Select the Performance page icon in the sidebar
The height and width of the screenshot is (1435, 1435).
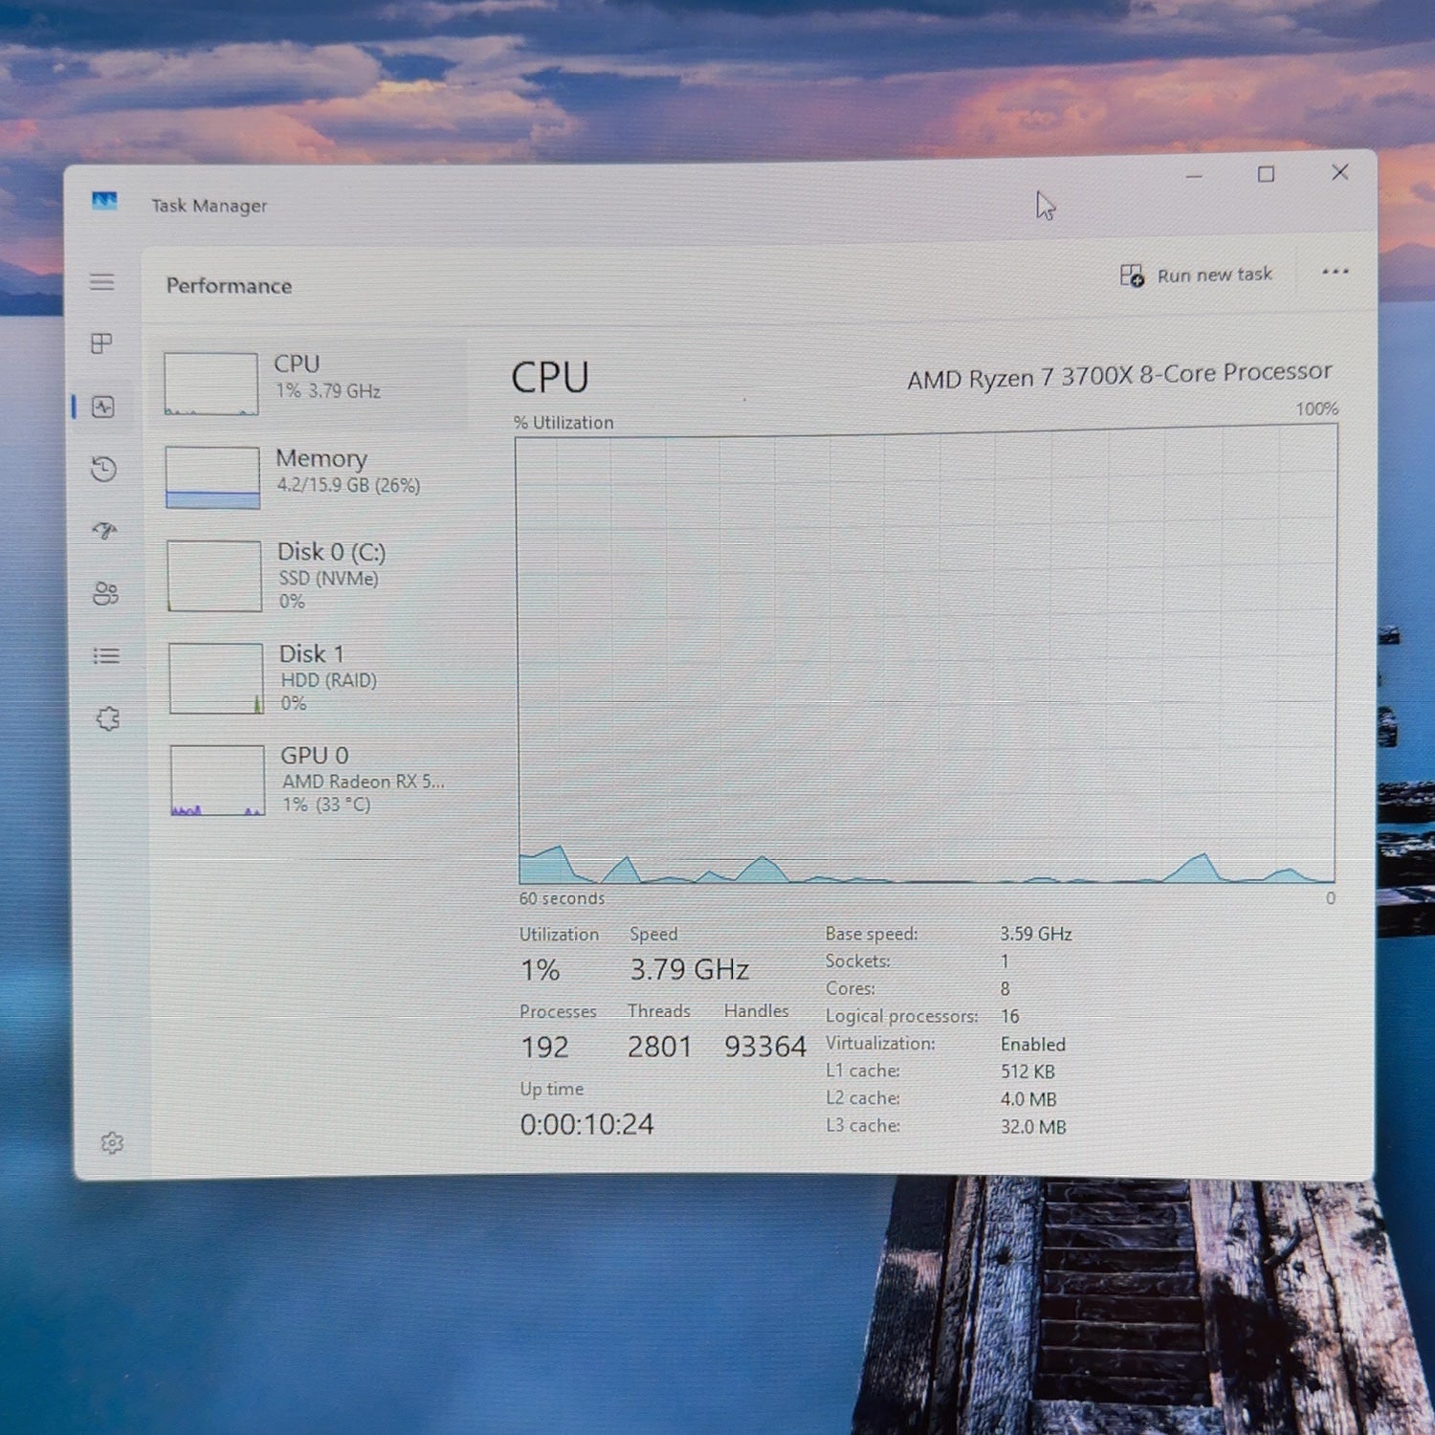point(102,407)
